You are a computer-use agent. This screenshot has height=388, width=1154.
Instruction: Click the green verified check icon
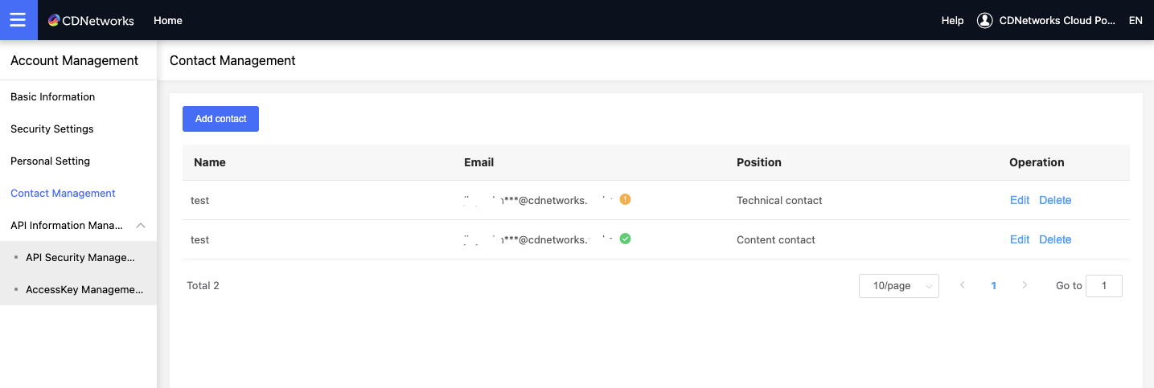pos(625,239)
